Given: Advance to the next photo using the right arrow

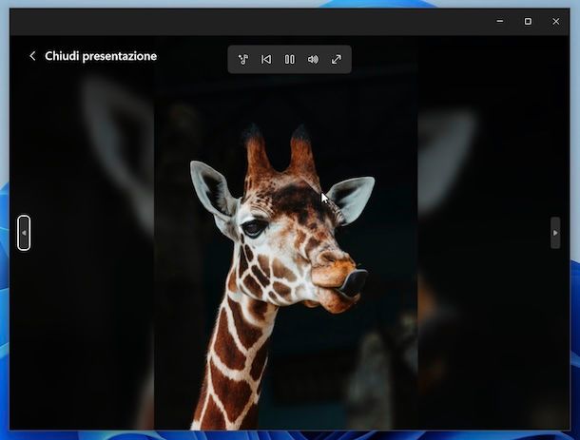Looking at the screenshot, I should (555, 233).
